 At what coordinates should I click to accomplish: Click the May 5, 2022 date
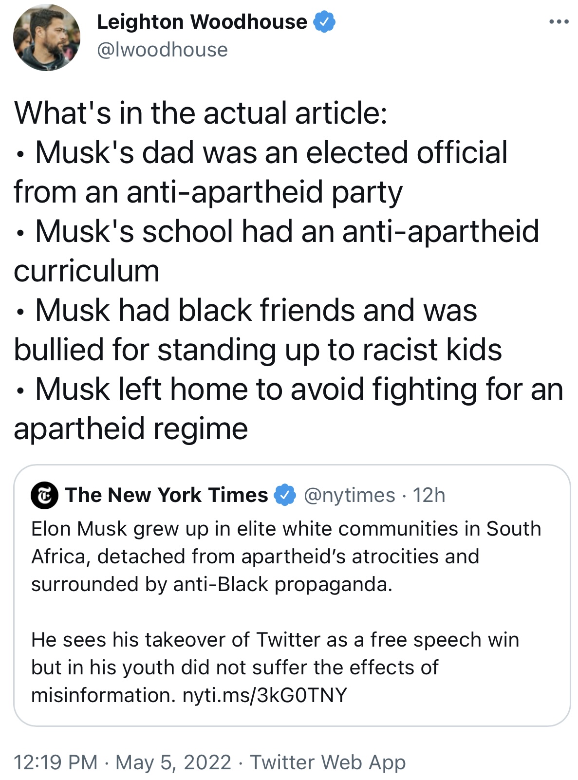[x=173, y=762]
